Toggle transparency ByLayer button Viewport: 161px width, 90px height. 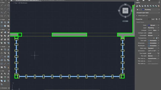click(x=156, y=38)
